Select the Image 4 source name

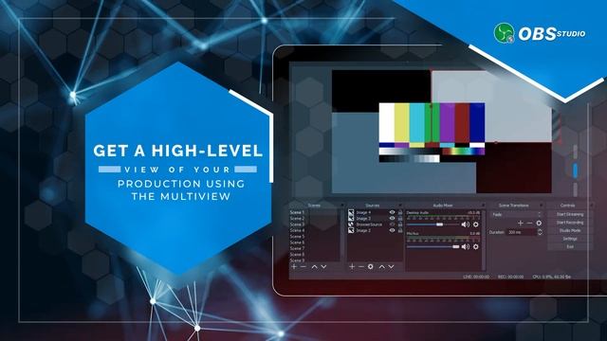[363, 212]
